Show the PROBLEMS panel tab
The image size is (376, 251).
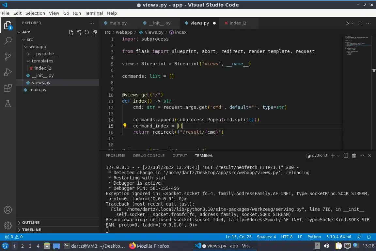(x=115, y=156)
